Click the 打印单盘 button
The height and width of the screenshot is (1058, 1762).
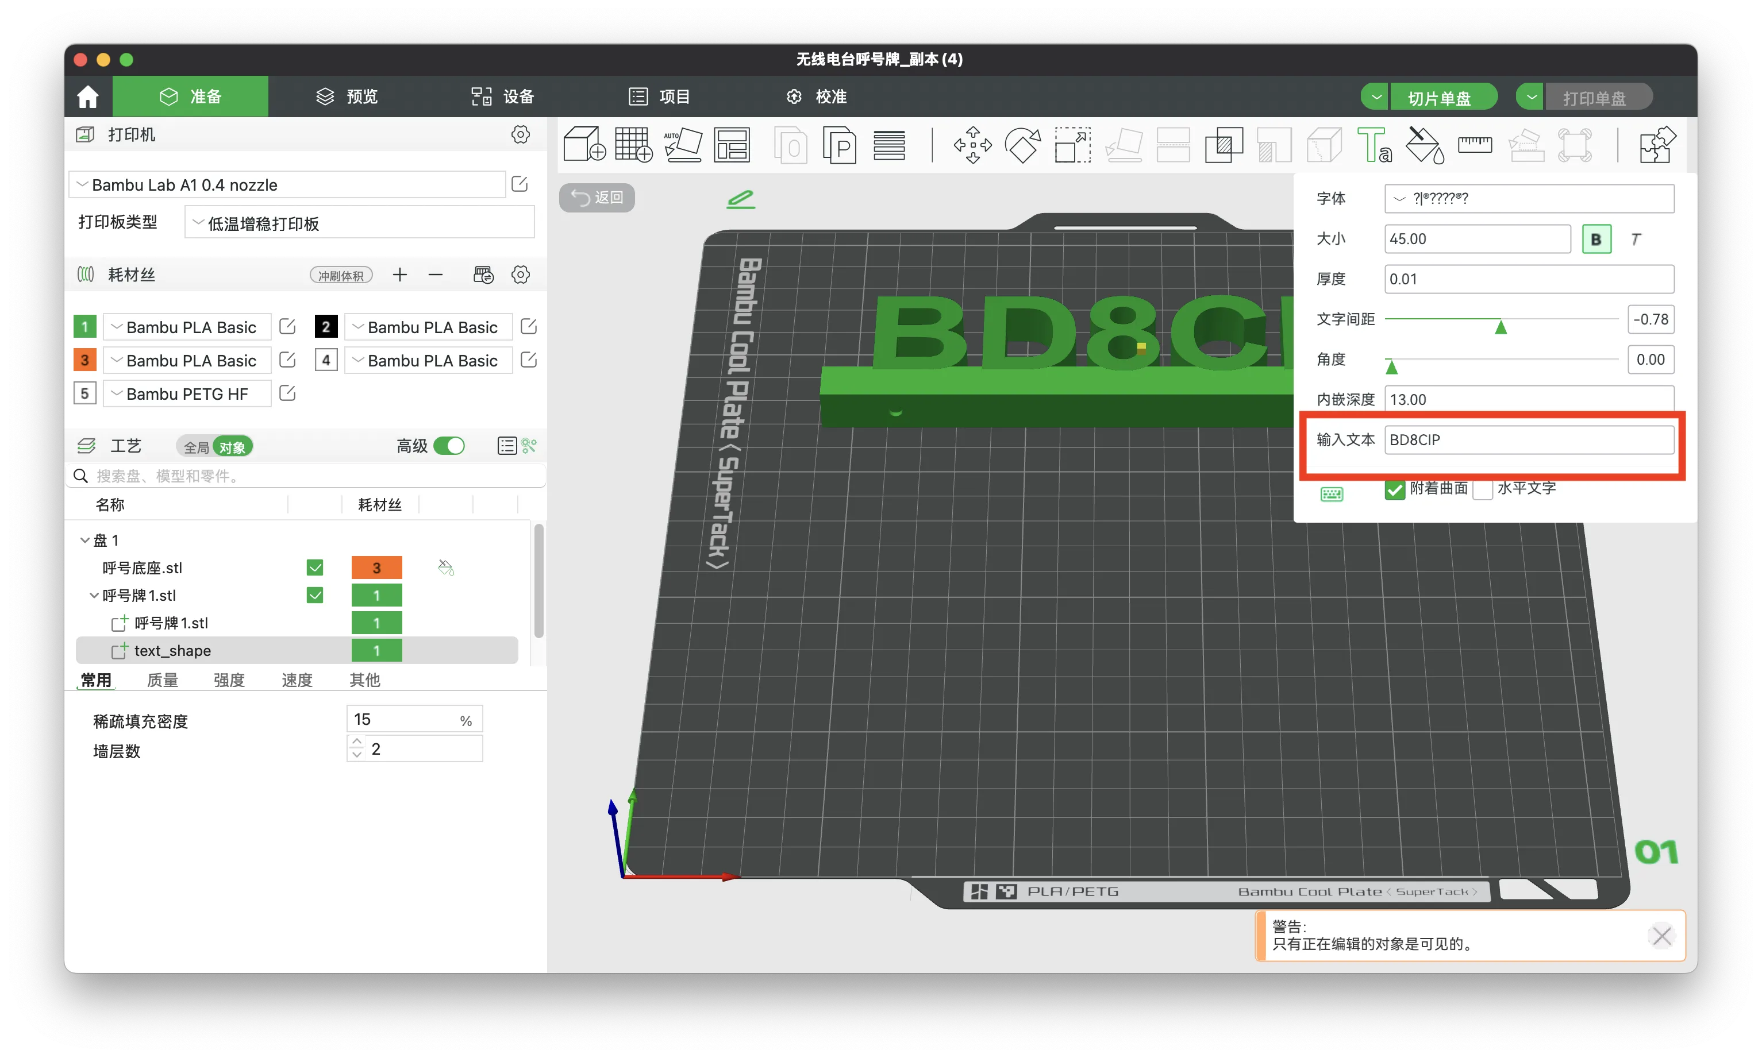(x=1598, y=97)
